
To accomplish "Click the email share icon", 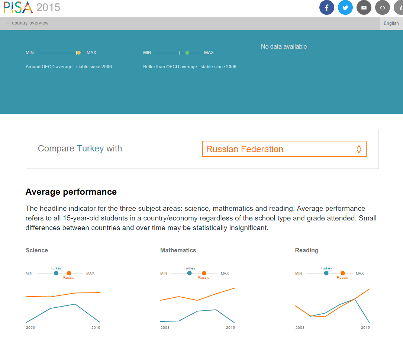I will pyautogui.click(x=364, y=7).
